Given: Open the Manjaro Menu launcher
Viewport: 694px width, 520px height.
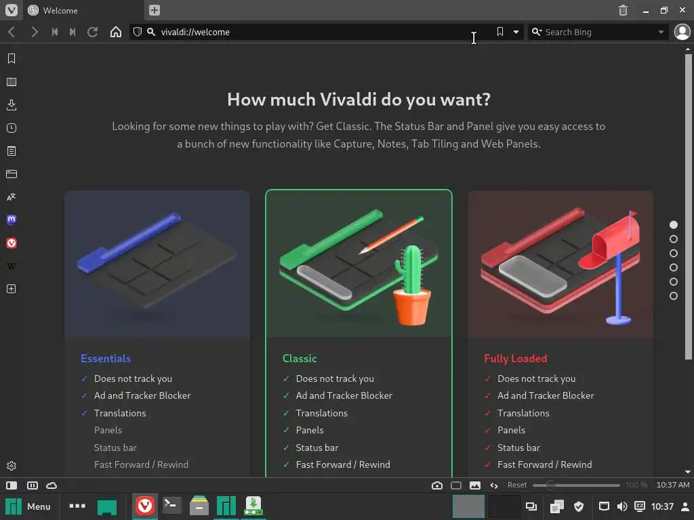Looking at the screenshot, I should (x=27, y=506).
